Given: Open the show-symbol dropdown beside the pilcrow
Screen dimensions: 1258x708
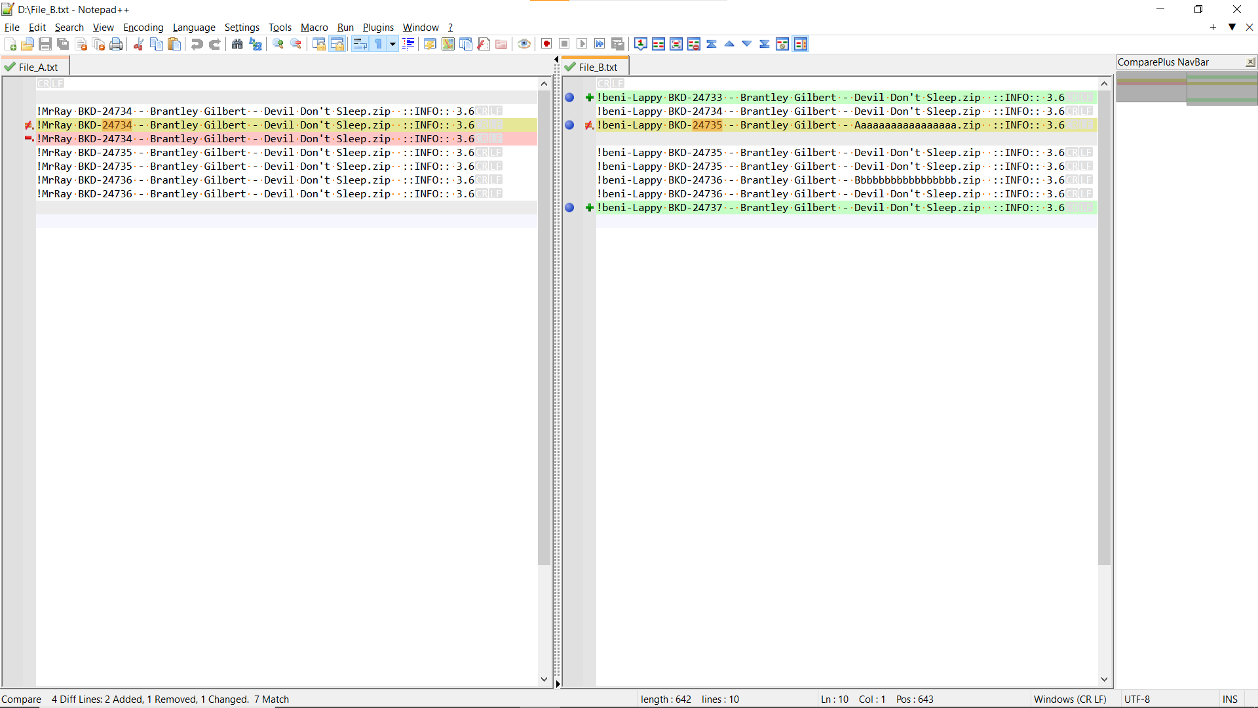Looking at the screenshot, I should coord(392,44).
